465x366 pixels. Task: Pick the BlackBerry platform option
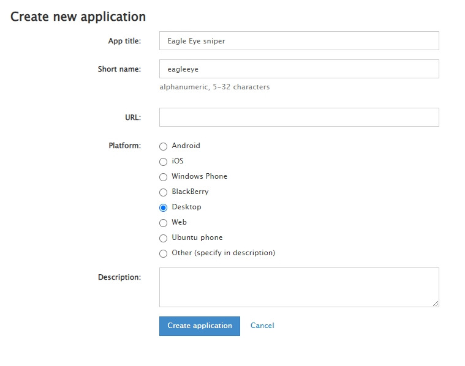(x=163, y=192)
